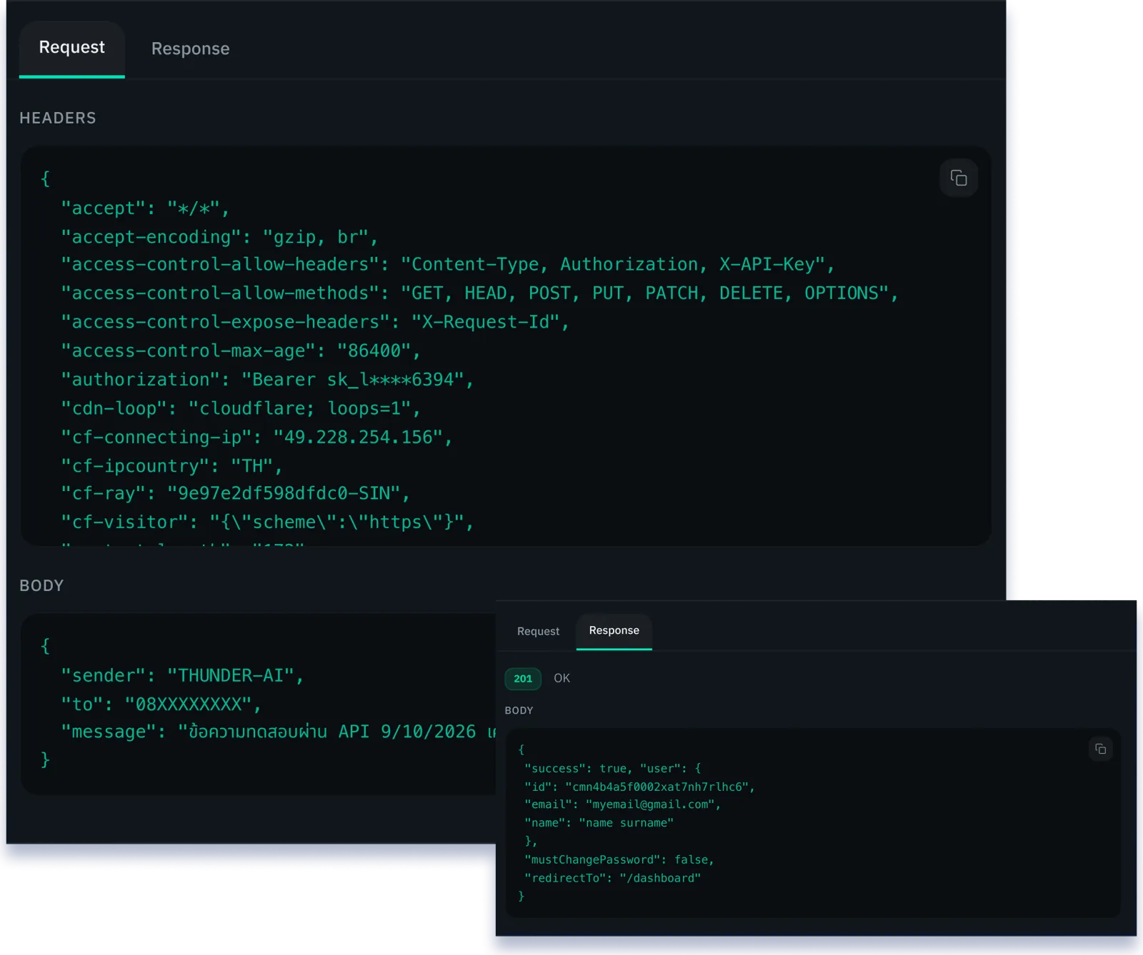The image size is (1143, 955).
Task: Copy the request HEADERS JSON
Action: coord(959,177)
